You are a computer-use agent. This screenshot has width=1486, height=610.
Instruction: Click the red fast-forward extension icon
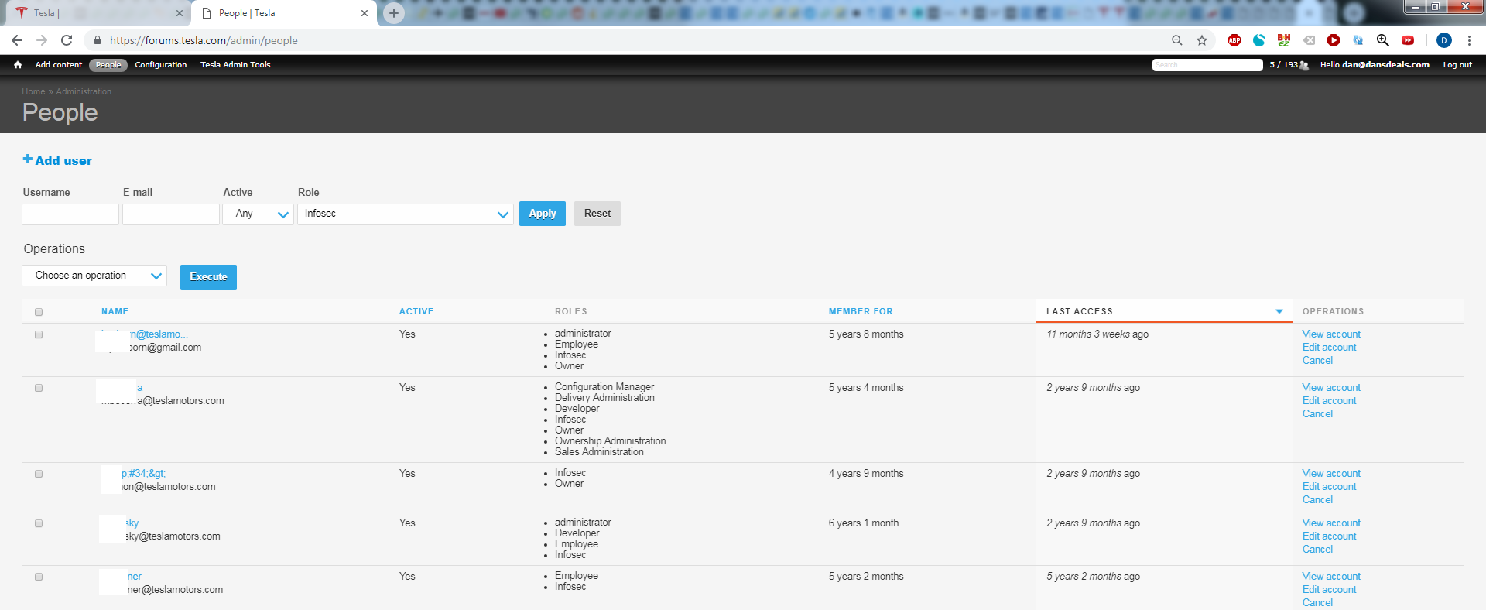click(x=1408, y=40)
